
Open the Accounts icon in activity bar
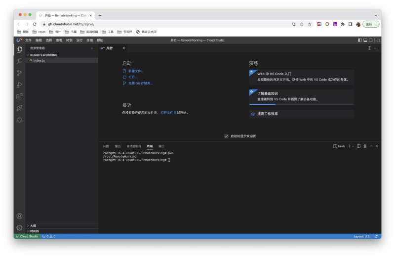[x=19, y=216]
